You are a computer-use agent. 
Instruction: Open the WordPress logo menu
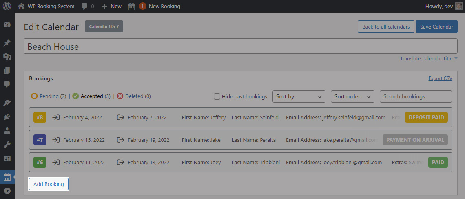[x=7, y=6]
